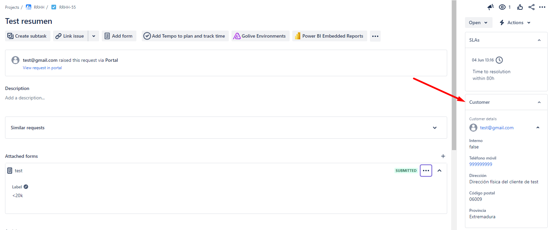The width and height of the screenshot is (552, 230).
Task: Open the top-right more options menu
Action: 542,7
